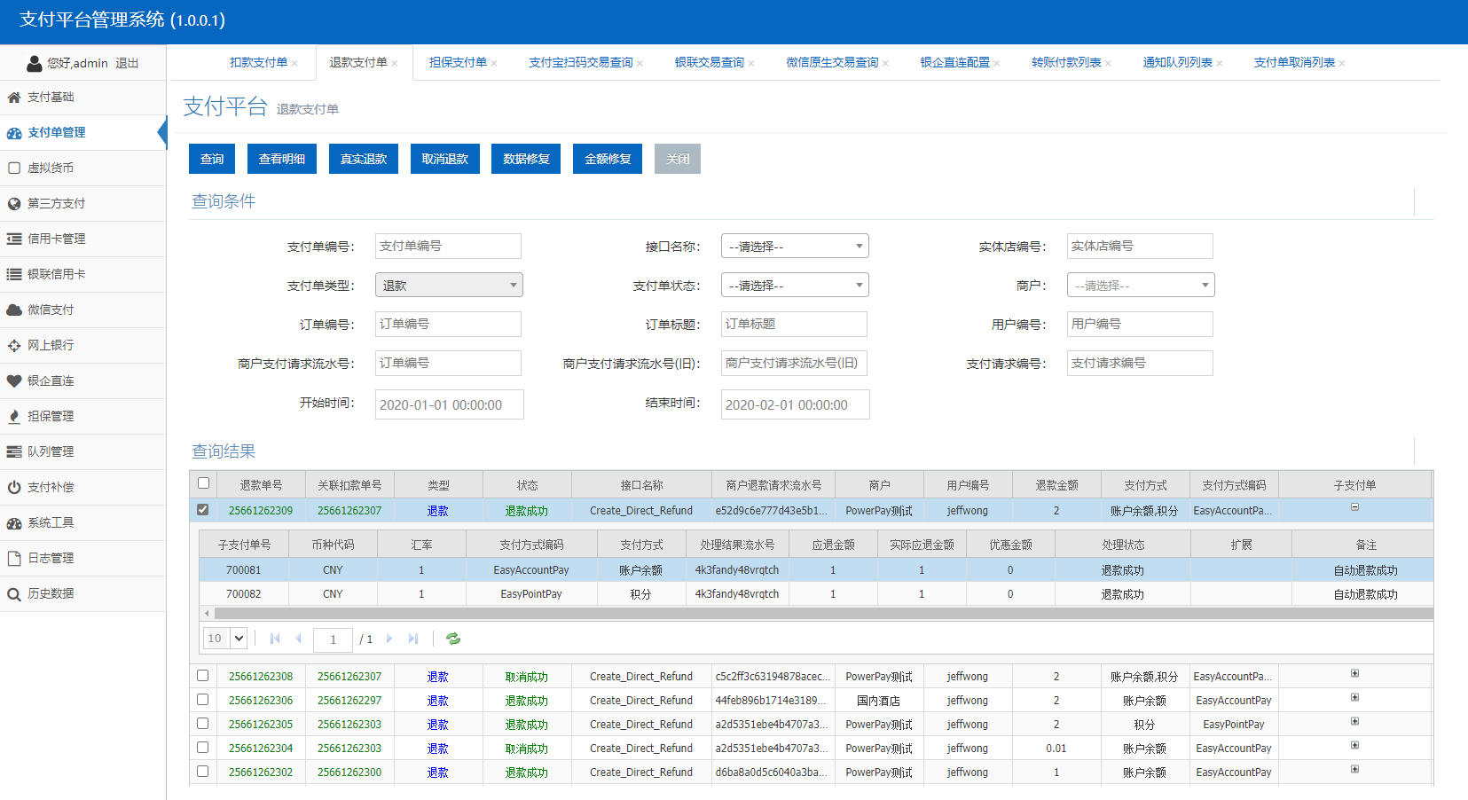The image size is (1468, 800).
Task: Go to previous page in sub-table pager
Action: (298, 639)
